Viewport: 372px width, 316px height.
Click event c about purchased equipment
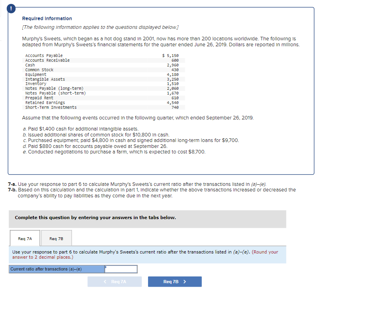[131, 140]
